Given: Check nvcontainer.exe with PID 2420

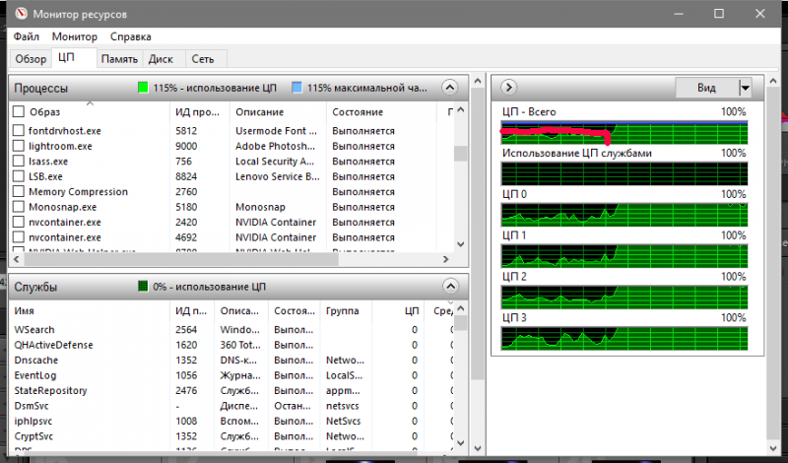Looking at the screenshot, I should click(x=19, y=222).
